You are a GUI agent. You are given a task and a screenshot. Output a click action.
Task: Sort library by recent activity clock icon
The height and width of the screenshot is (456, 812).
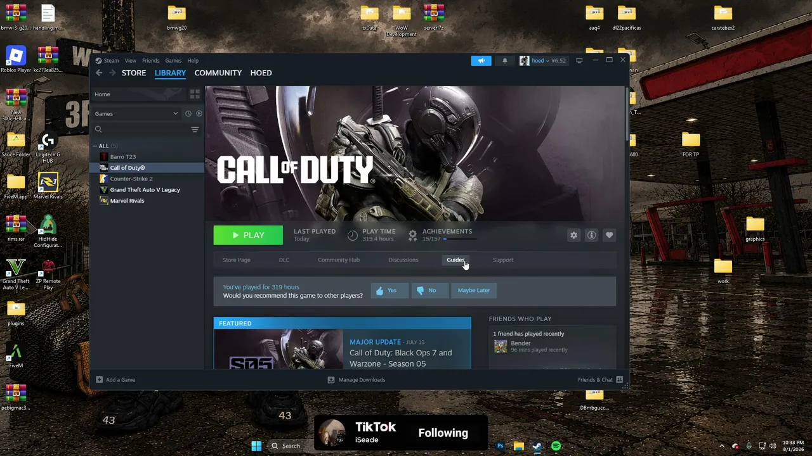pos(188,113)
